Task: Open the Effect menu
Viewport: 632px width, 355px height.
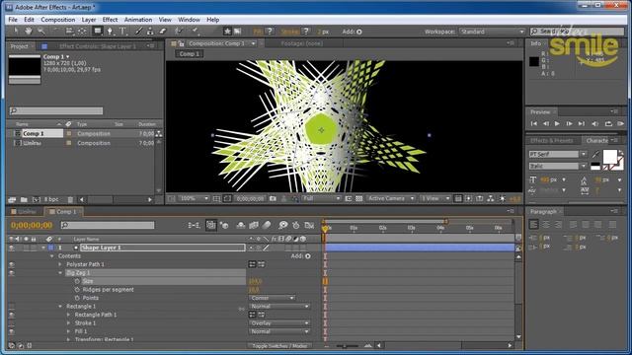Action: click(x=110, y=20)
